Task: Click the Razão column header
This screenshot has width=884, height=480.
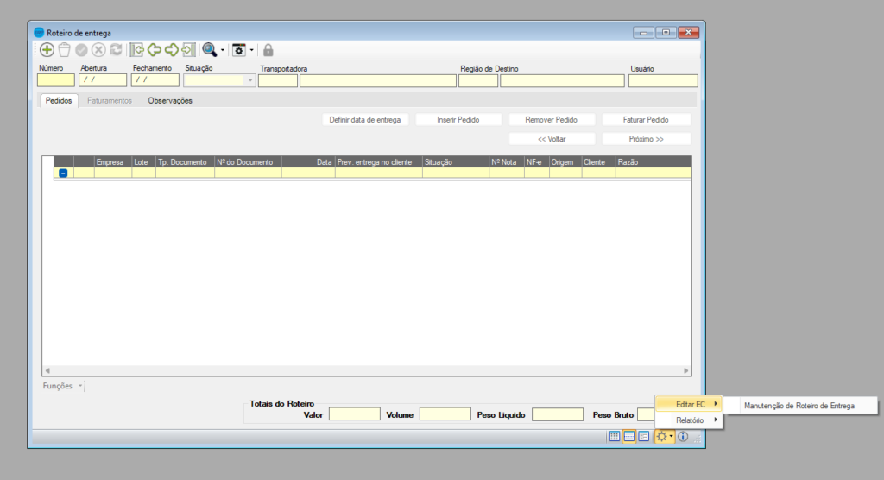Action: tap(654, 162)
